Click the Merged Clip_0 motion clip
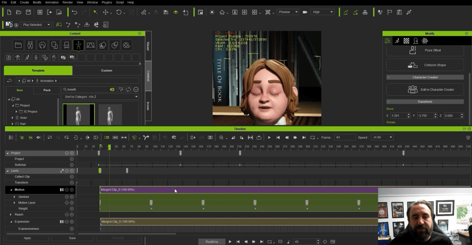Image resolution: width=472 pixels, height=245 pixels. coord(230,190)
